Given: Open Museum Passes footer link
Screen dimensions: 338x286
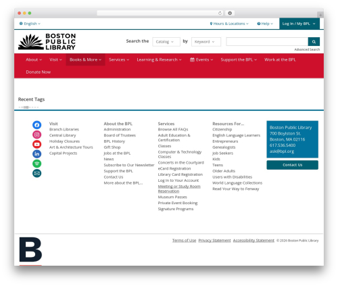Looking at the screenshot, I should click(172, 197).
